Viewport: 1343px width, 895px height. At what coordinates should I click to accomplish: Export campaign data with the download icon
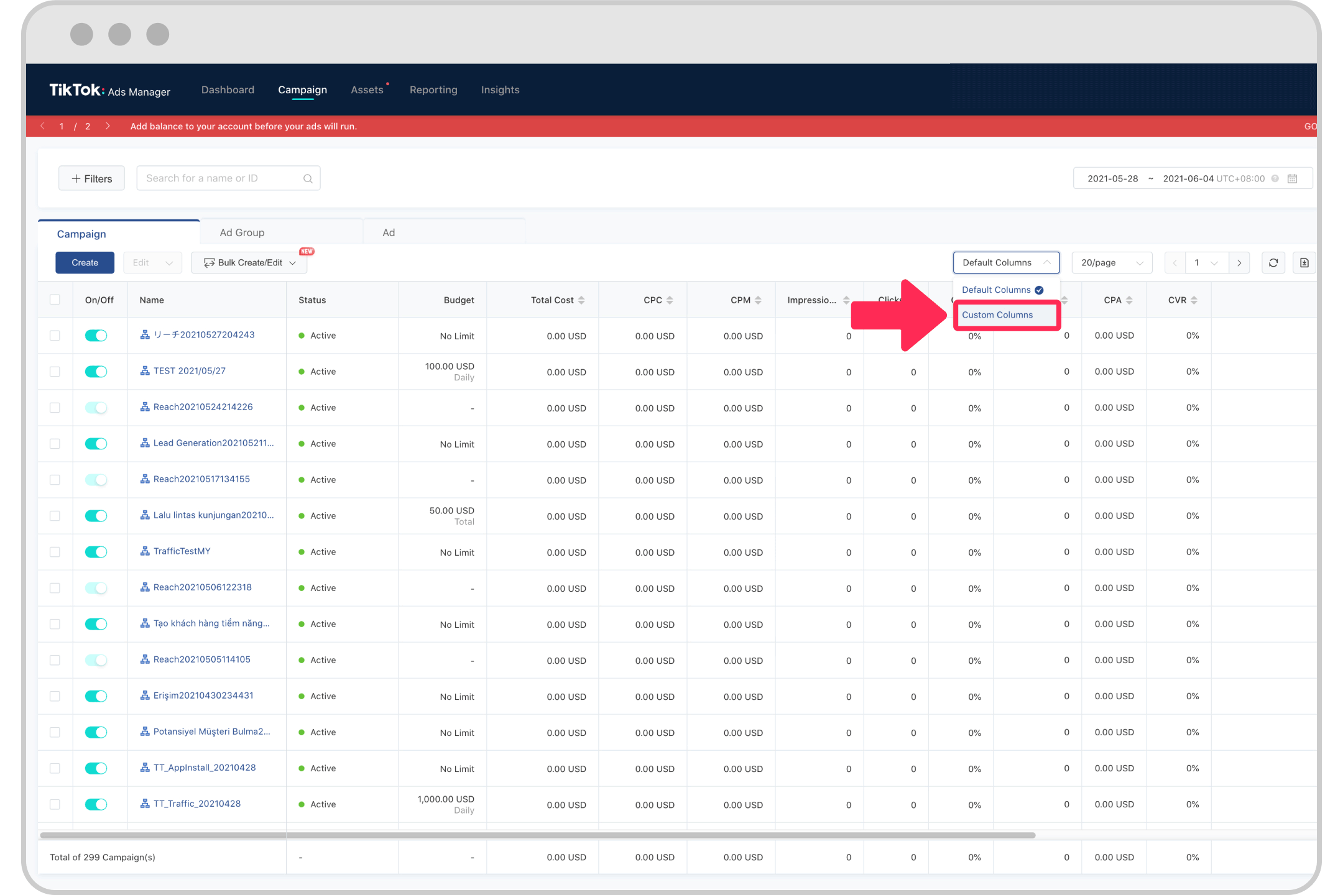(x=1304, y=262)
